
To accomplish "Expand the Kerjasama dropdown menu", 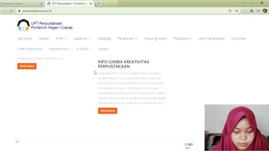I will click(x=60, y=49).
